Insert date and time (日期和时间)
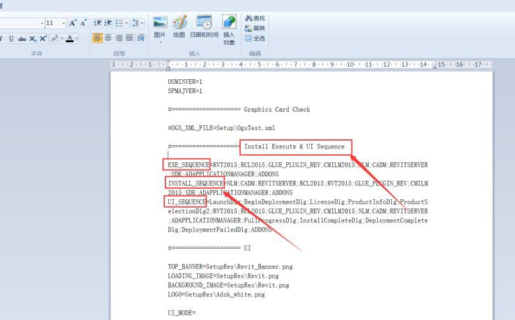This screenshot has height=320, width=515. [204, 26]
